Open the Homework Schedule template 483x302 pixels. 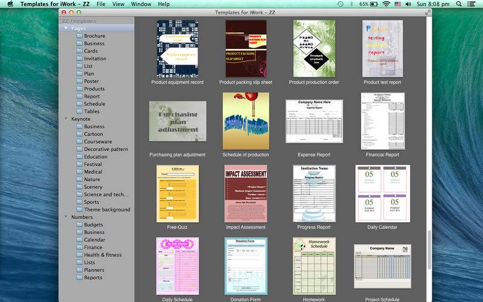[x=314, y=266]
